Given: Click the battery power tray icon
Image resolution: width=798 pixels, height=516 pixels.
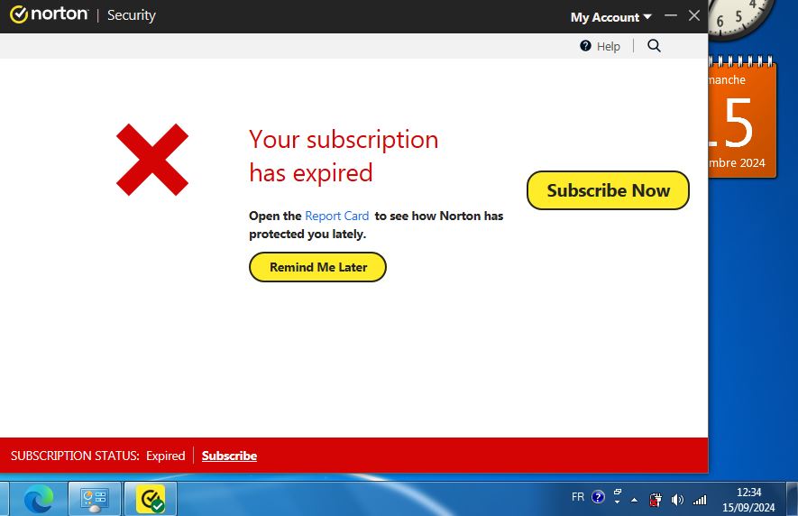Looking at the screenshot, I should [x=656, y=500].
